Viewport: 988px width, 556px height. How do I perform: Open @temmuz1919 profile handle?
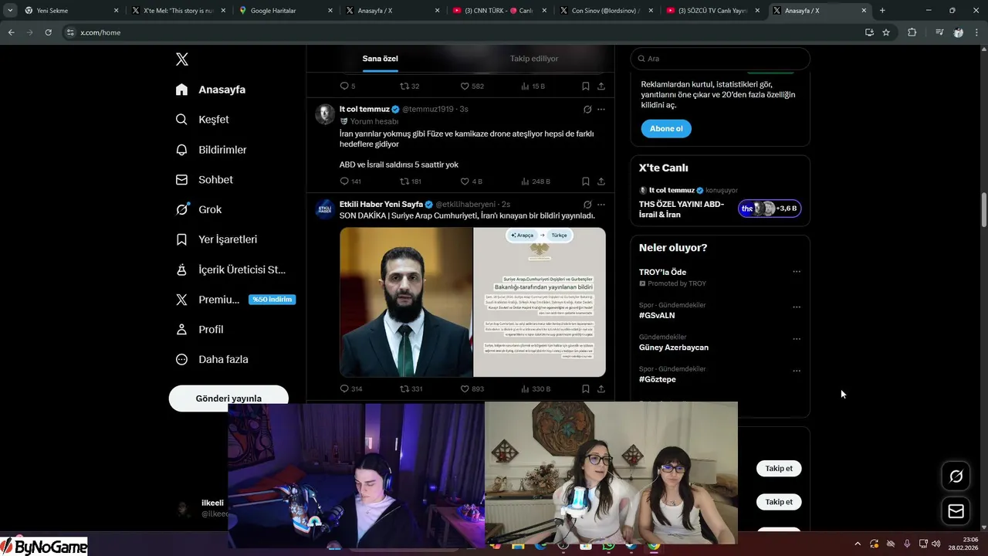point(428,110)
